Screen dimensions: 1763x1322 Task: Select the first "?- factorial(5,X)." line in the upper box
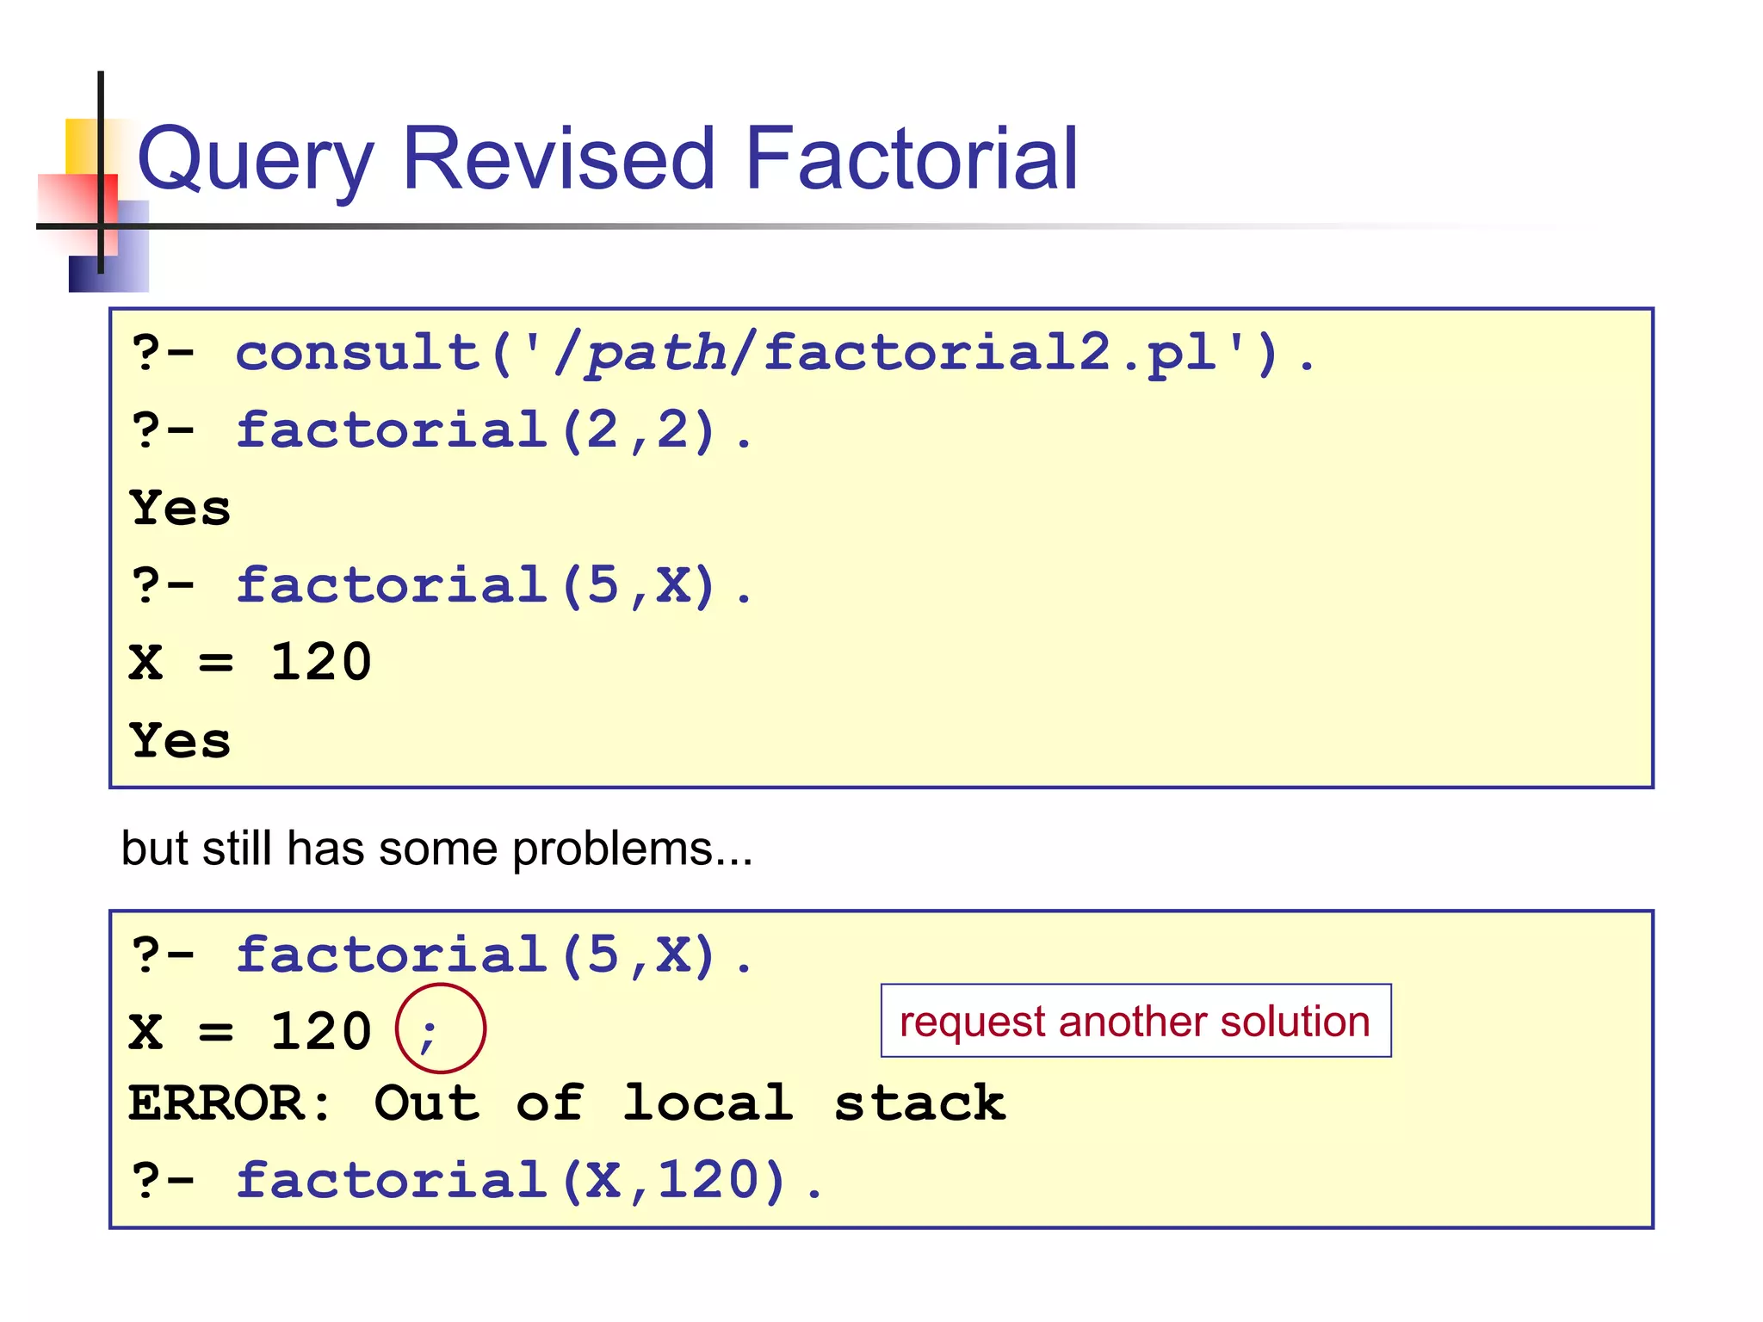(x=442, y=586)
